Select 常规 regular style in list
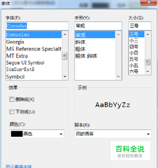The width and height of the screenshot is (158, 168). click(95, 35)
